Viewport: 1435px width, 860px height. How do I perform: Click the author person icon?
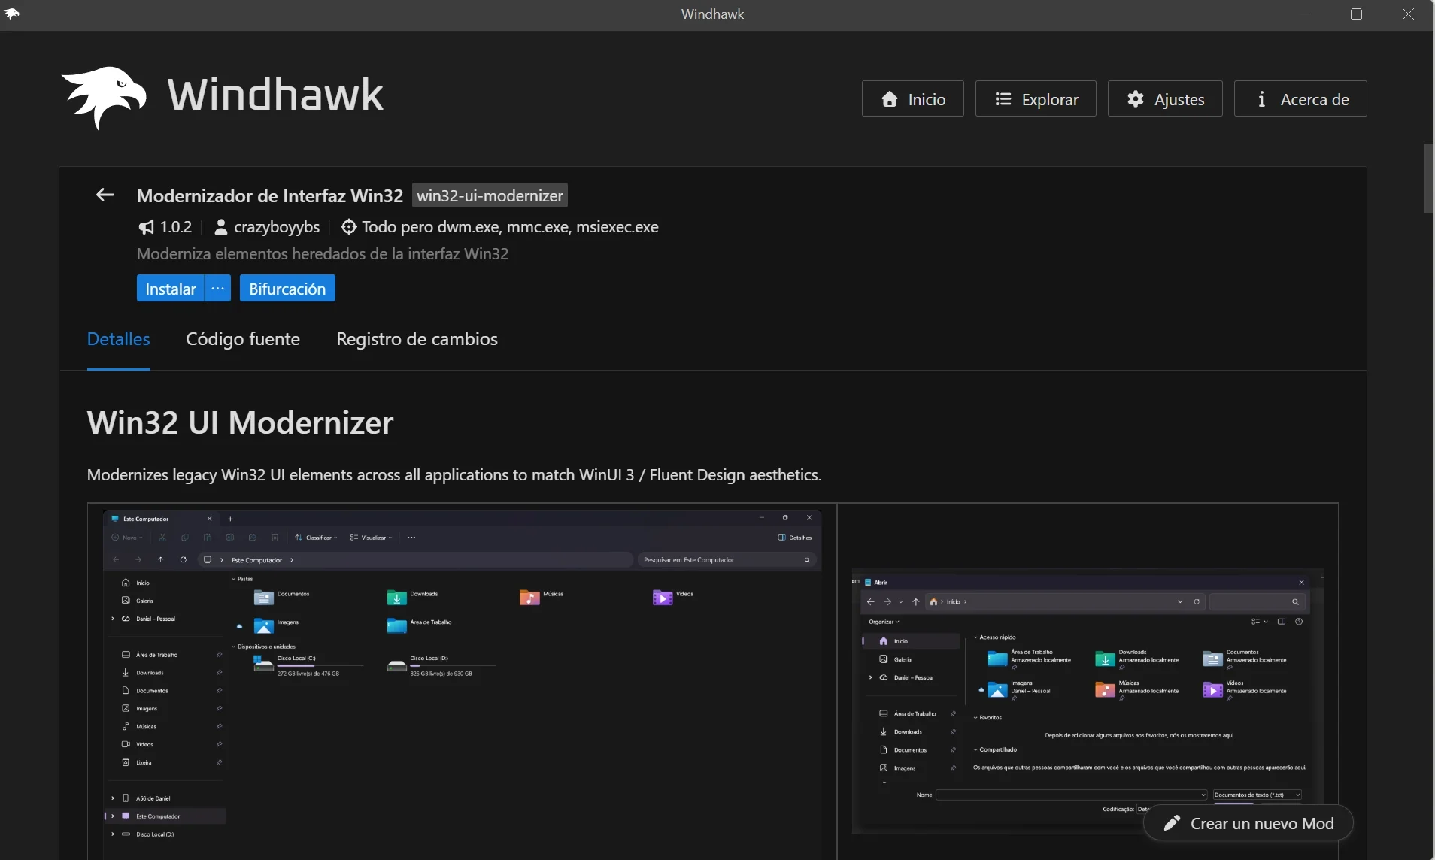pos(220,227)
